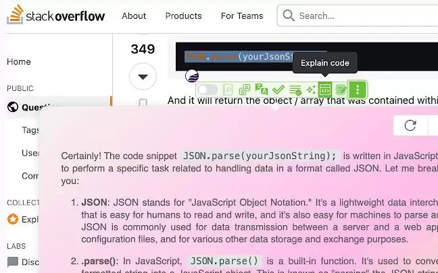
Task: Go to Home in the sidebar
Action: coord(19,61)
